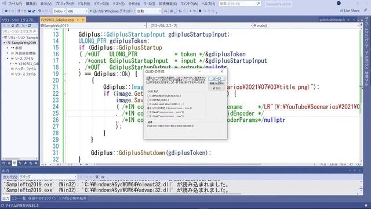
Task: Click the error count indicator below editor
Action: (x=59, y=164)
